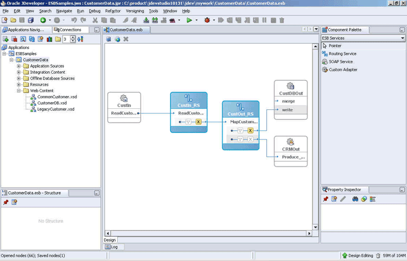Click the binoculars Find icon in Property Inspector
407x261 pixels.
[355, 199]
